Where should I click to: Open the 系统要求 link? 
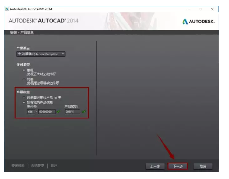point(38,166)
